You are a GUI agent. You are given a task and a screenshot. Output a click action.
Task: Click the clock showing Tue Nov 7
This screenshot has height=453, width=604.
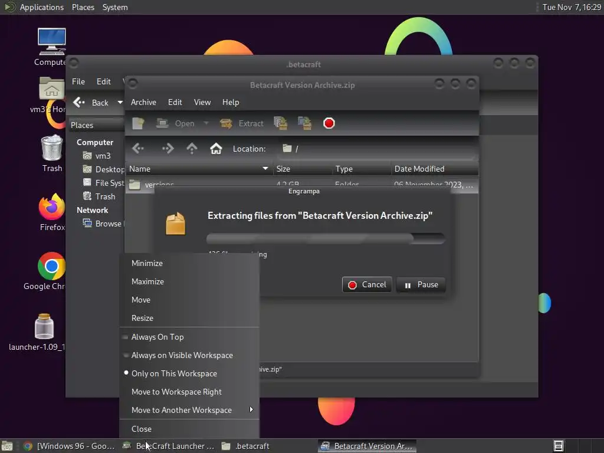(x=572, y=7)
